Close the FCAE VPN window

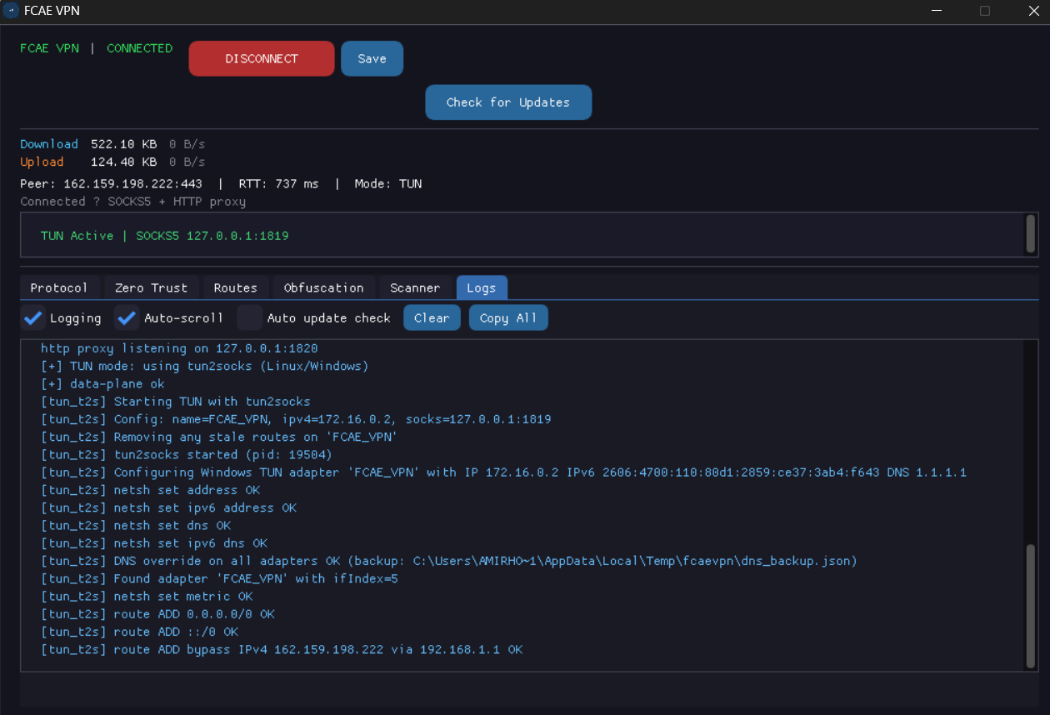pos(1032,11)
